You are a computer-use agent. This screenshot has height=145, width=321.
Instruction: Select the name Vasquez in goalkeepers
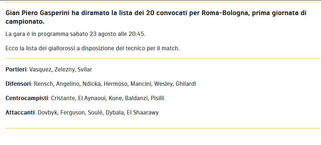point(40,70)
